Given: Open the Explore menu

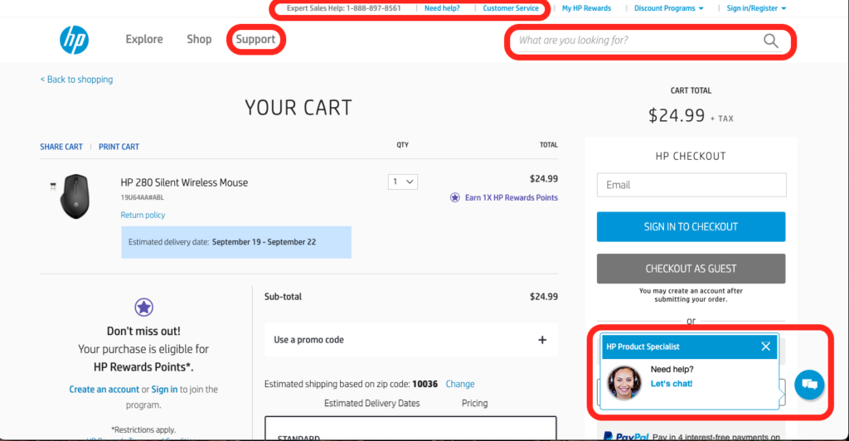Looking at the screenshot, I should point(144,39).
